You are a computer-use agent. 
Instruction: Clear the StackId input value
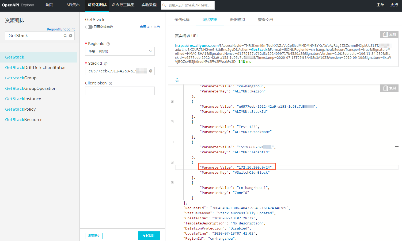pyautogui.click(x=151, y=71)
